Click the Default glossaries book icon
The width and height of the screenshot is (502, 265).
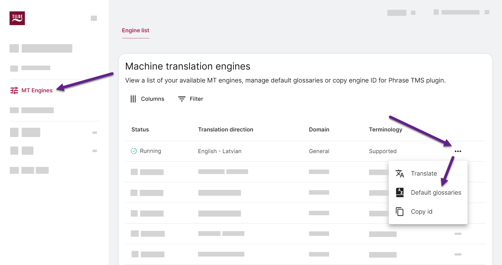point(400,193)
